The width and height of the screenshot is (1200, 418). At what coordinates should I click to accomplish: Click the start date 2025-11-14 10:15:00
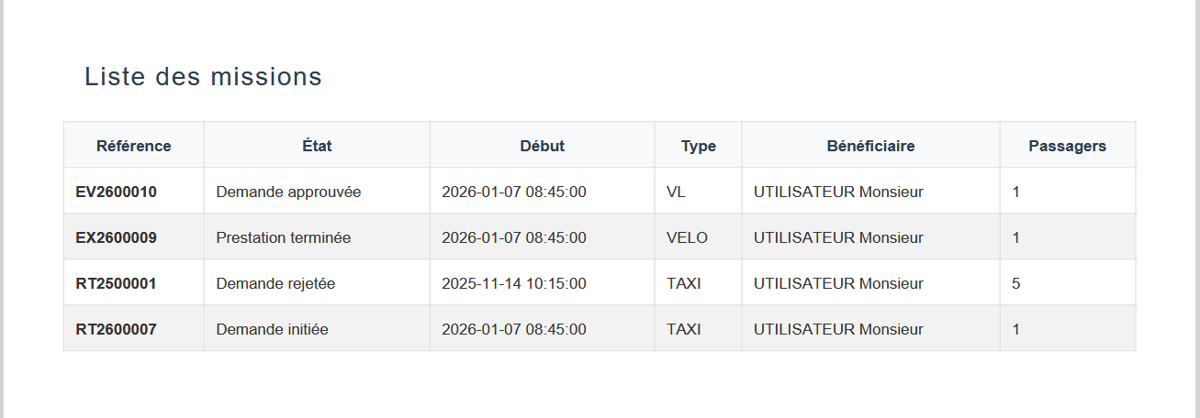click(x=513, y=284)
